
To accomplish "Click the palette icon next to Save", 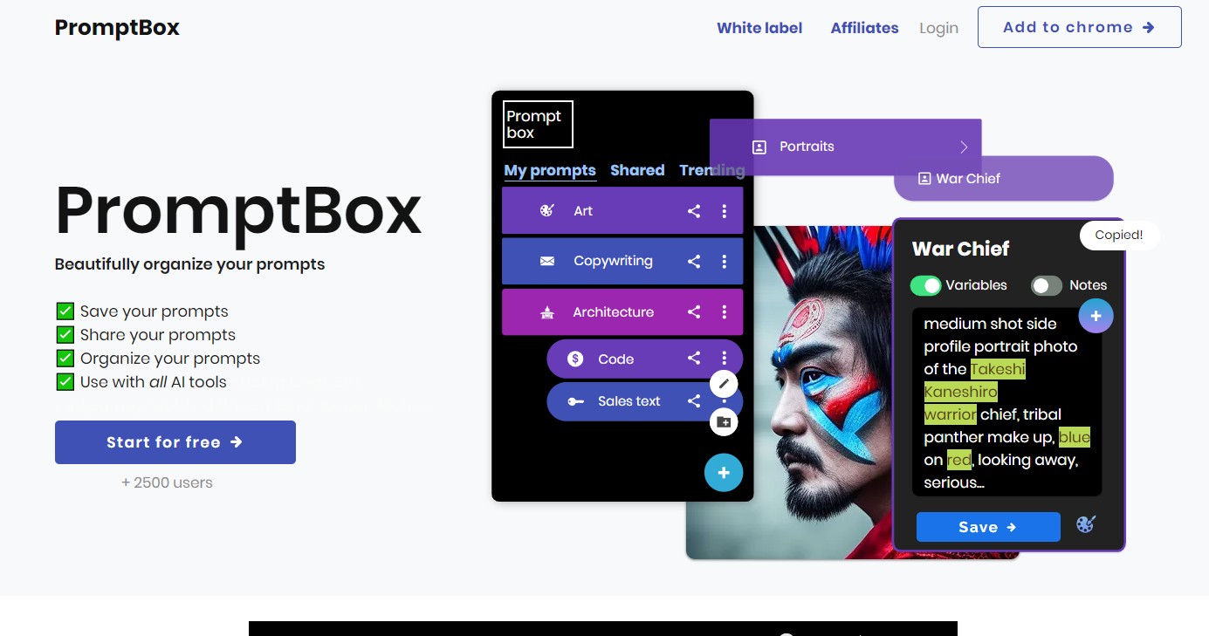I will (x=1085, y=524).
